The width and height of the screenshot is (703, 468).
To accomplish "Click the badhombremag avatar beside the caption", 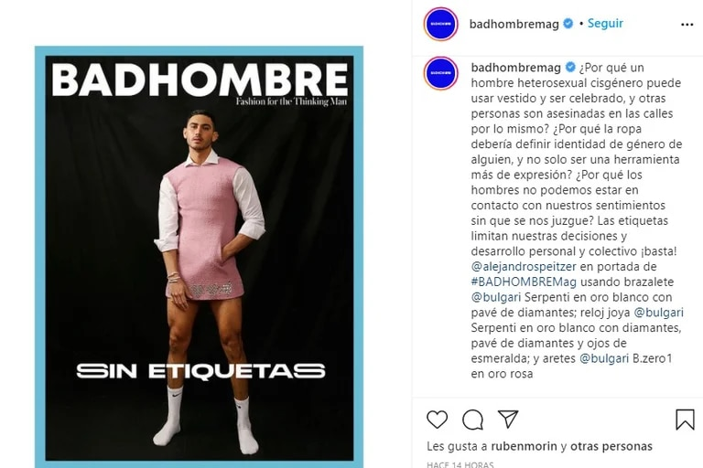I will (440, 73).
